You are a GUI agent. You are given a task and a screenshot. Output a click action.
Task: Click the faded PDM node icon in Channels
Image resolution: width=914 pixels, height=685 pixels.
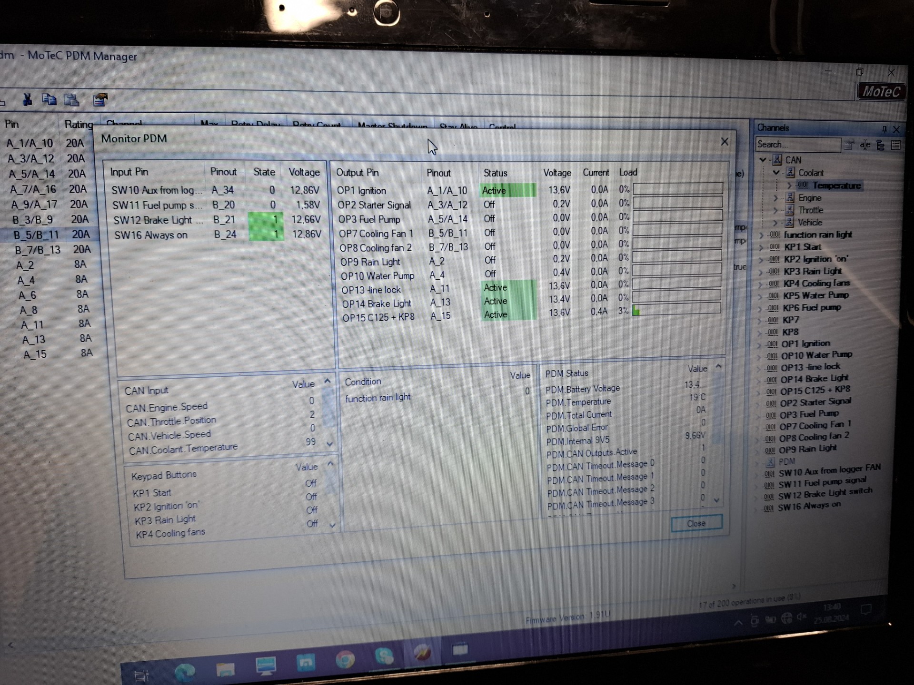coord(770,461)
